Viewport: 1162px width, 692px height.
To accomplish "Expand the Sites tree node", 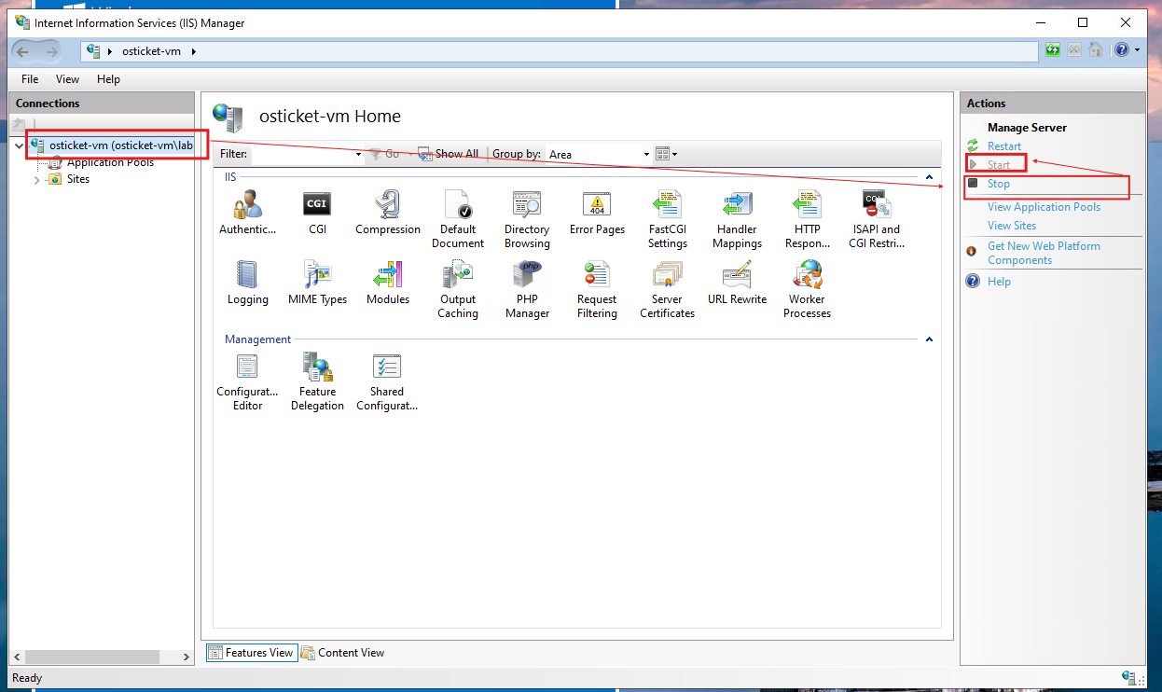I will click(37, 179).
